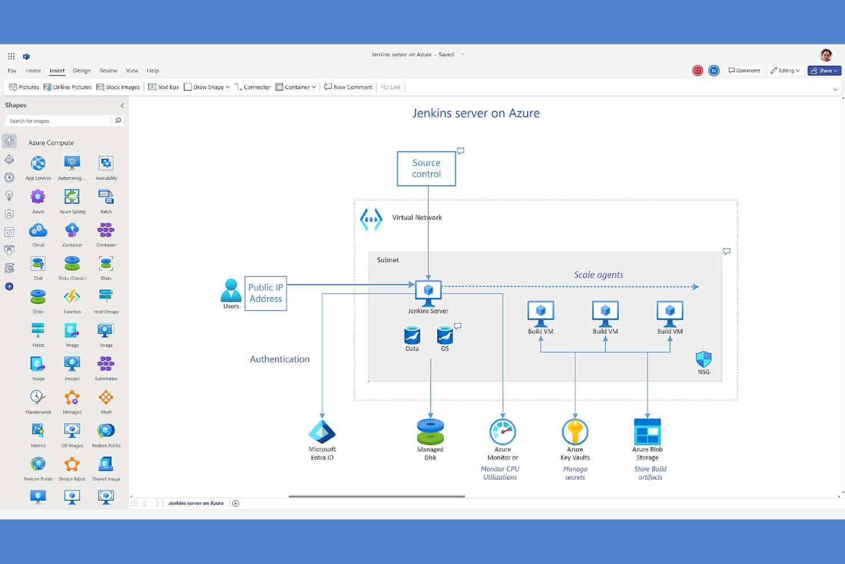The image size is (845, 564).
Task: Open the Editing mode dropdown
Action: [x=785, y=70]
